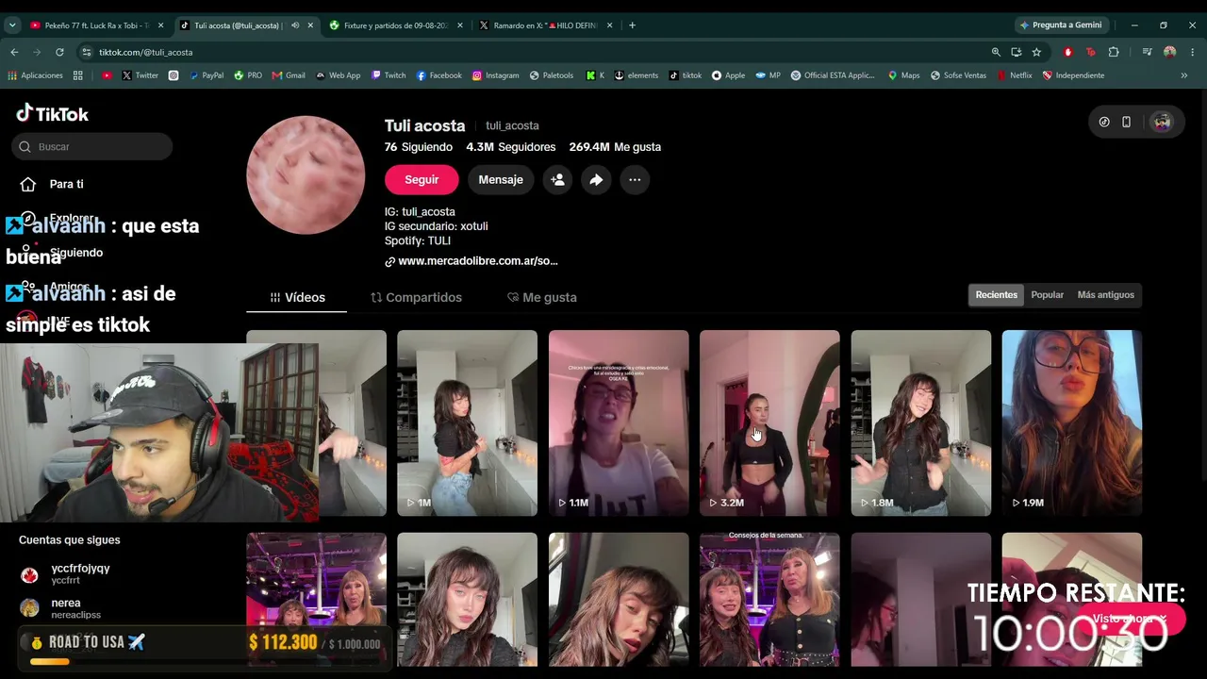Open the browser zoom magnifier icon

(996, 52)
